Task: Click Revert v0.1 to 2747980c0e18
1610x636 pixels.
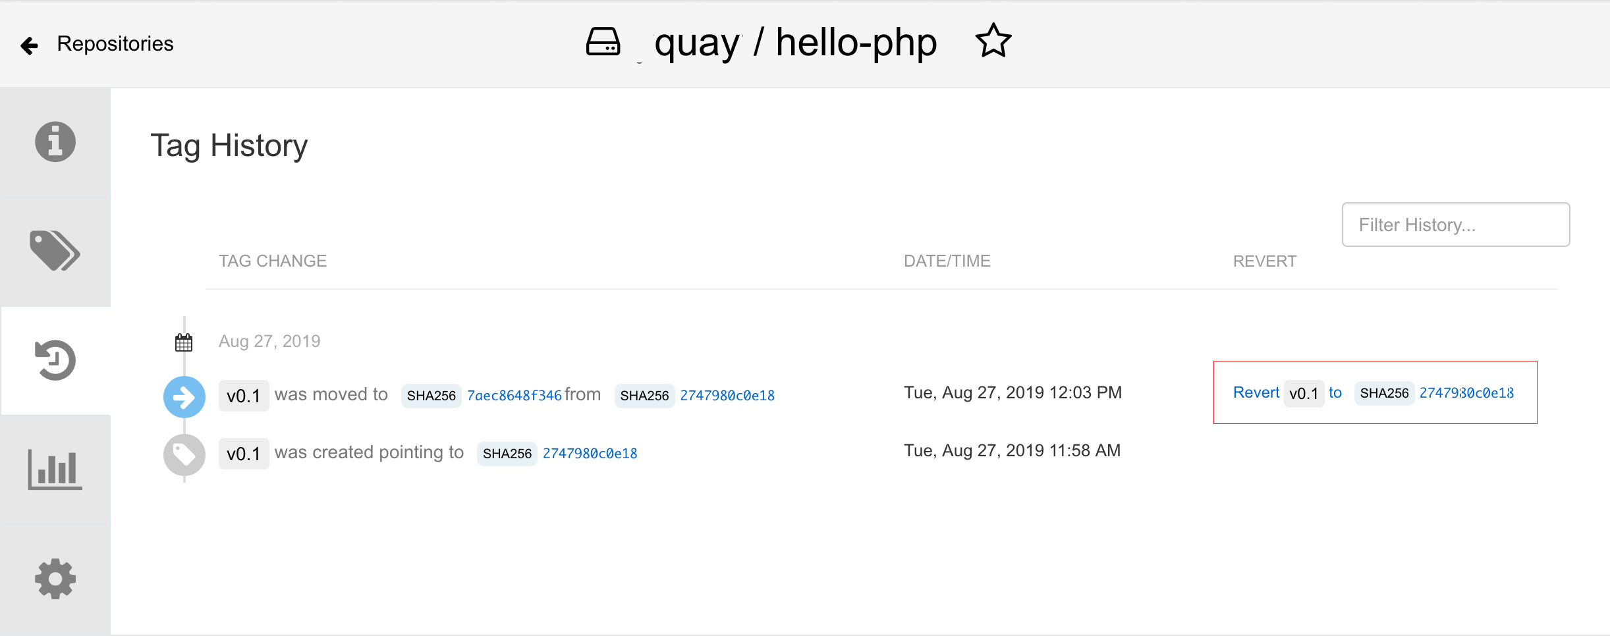Action: point(1257,392)
